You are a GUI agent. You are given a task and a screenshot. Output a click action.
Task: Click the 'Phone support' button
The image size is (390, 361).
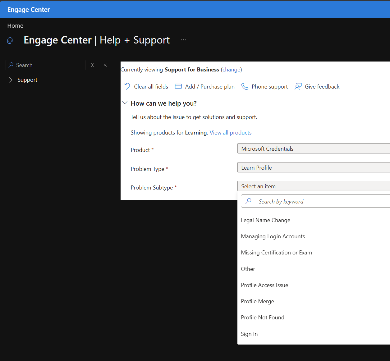pos(265,86)
